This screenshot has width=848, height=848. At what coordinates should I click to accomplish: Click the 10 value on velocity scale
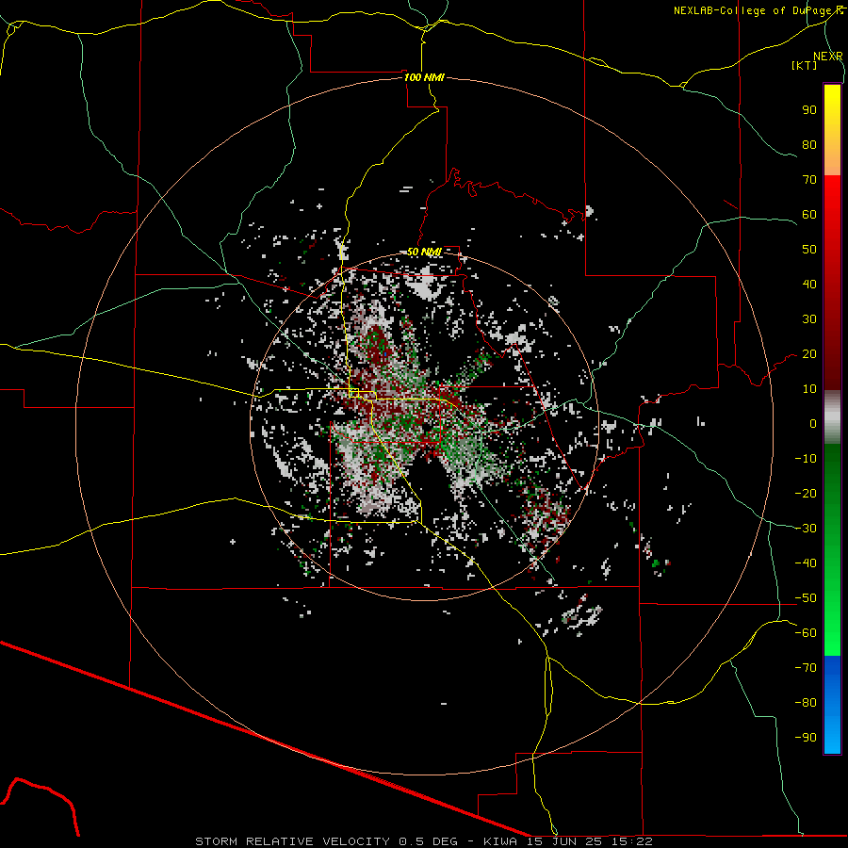click(809, 389)
